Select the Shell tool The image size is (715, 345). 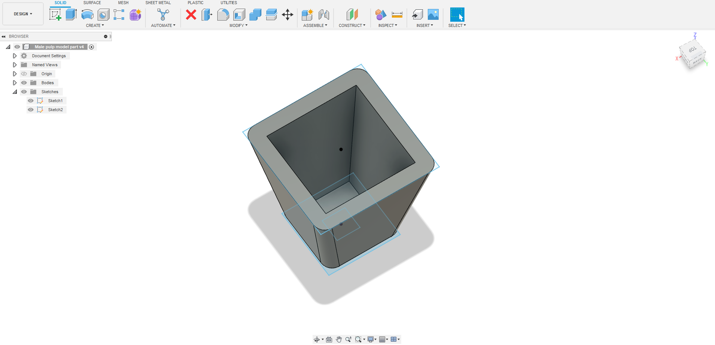(x=239, y=15)
